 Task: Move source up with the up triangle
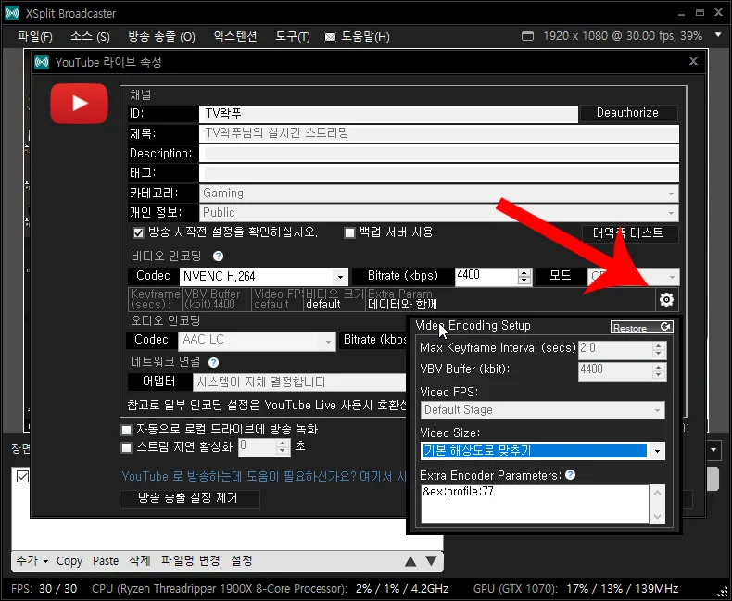(410, 561)
